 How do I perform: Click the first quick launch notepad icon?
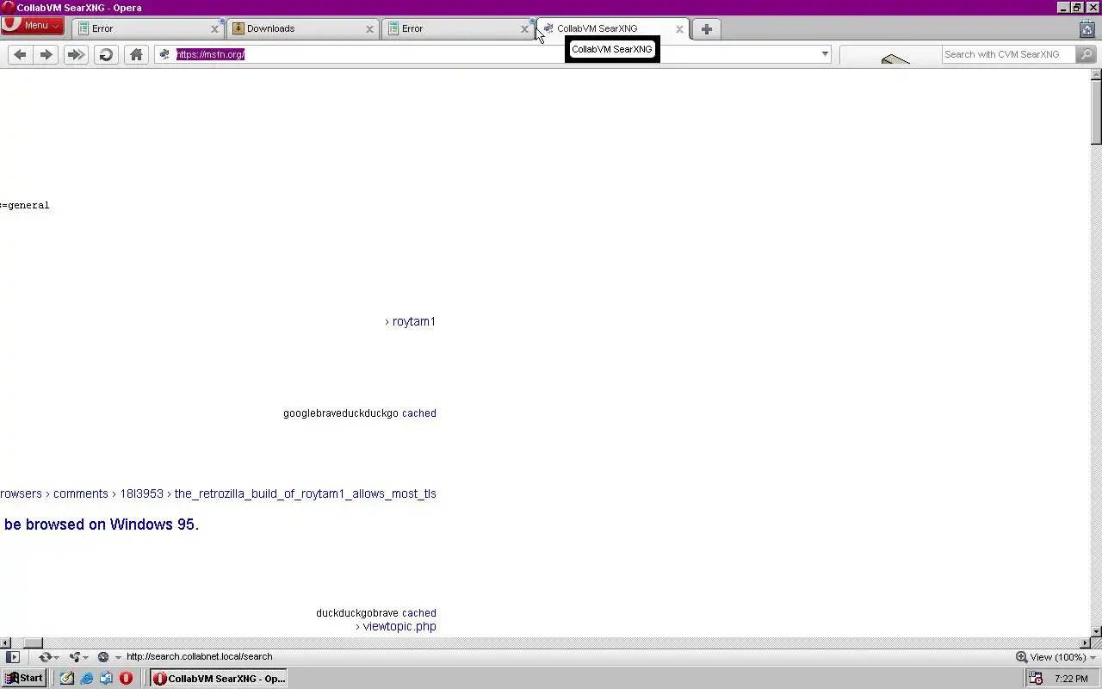[67, 678]
